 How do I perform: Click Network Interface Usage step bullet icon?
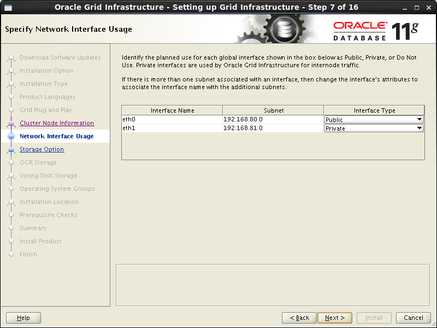[11, 136]
